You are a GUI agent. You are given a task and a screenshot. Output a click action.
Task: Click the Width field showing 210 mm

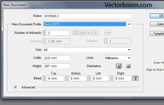coord(56,58)
